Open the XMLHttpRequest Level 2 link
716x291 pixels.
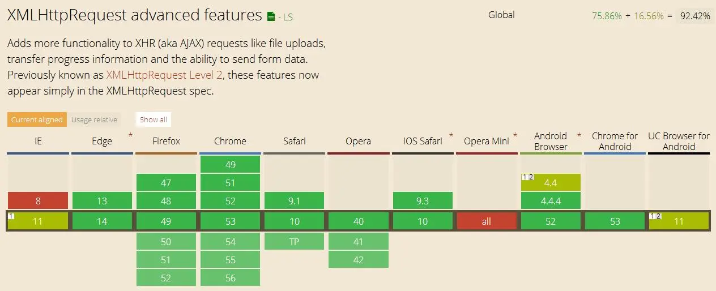pos(164,75)
